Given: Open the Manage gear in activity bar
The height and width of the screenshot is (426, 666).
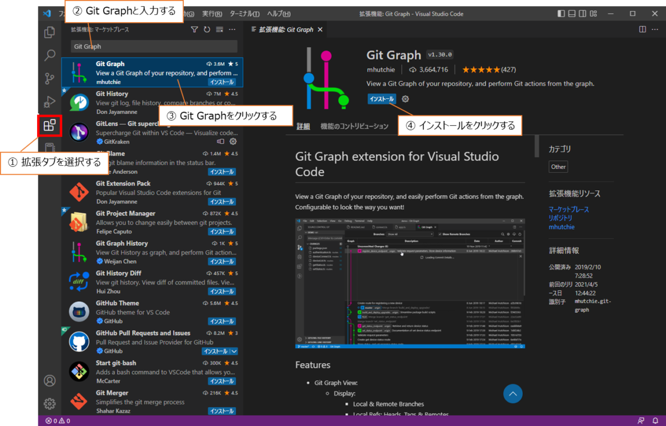Looking at the screenshot, I should pyautogui.click(x=50, y=403).
